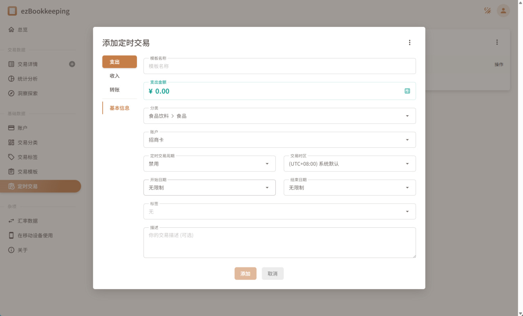Click the background page three-dot menu
The height and width of the screenshot is (316, 523).
pos(497,42)
